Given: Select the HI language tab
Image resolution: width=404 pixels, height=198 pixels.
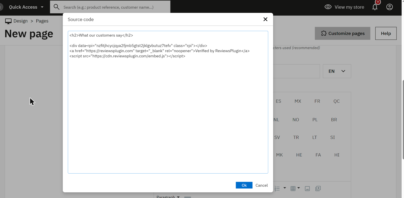Looking at the screenshot, I should pos(337,155).
